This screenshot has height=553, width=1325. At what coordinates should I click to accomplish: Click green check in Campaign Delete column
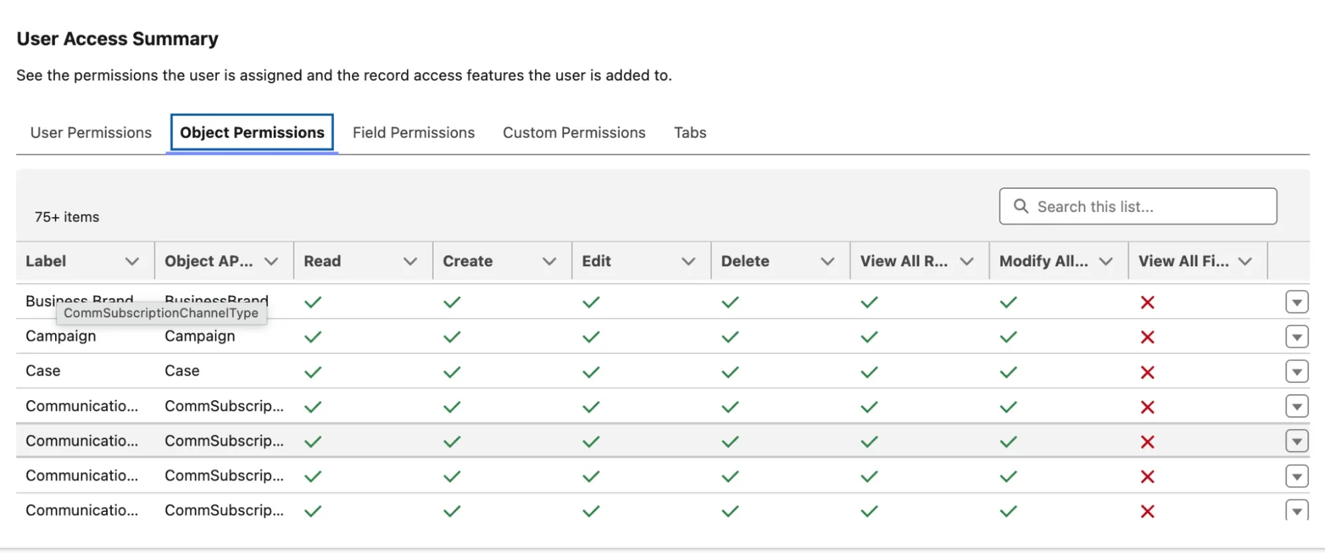[730, 337]
